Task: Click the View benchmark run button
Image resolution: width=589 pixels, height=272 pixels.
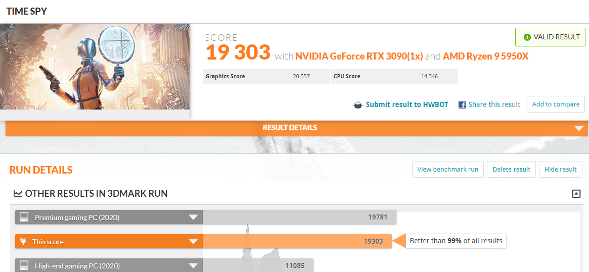Action: [447, 169]
